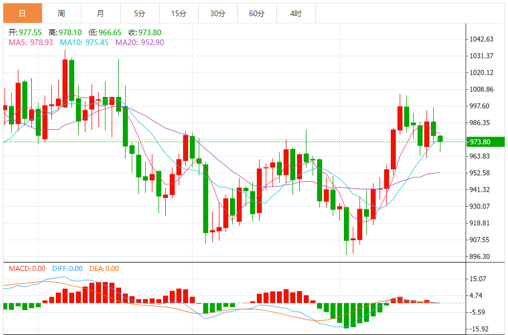Switch to the 月 monthly tab
The width and height of the screenshot is (508, 335).
tap(100, 13)
